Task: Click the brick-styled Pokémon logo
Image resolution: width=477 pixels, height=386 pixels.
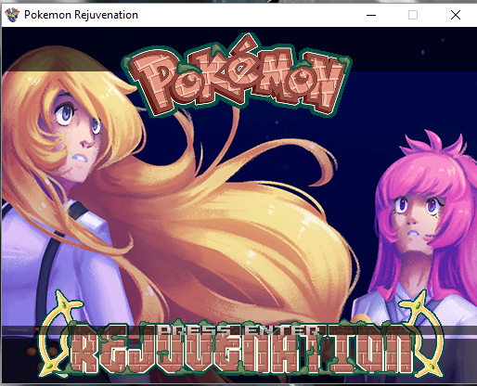Action: [x=237, y=76]
